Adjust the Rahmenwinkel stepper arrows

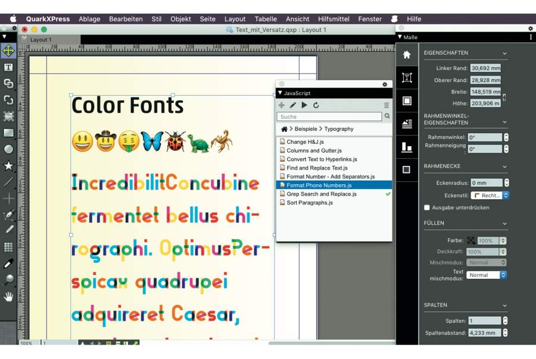[x=506, y=137]
